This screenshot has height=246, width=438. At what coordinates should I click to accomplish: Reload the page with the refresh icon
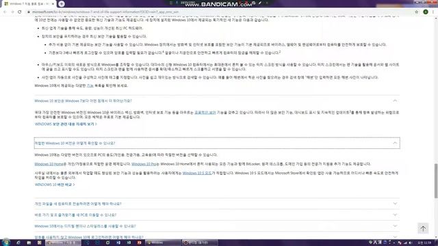tap(20, 12)
